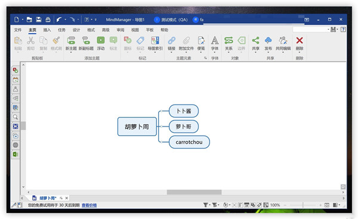
Task: Click the calendar icon in left sidebar
Action: (x=16, y=80)
